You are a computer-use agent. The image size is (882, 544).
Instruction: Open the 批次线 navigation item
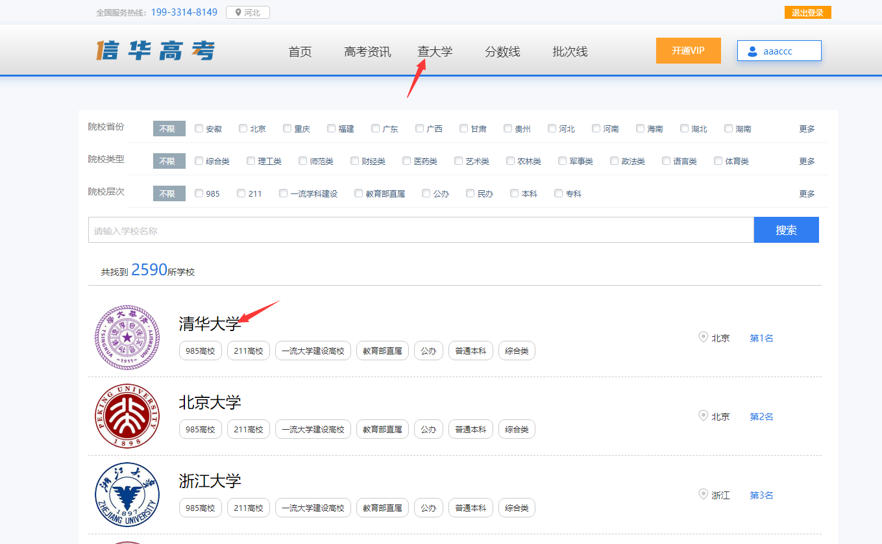tap(570, 52)
